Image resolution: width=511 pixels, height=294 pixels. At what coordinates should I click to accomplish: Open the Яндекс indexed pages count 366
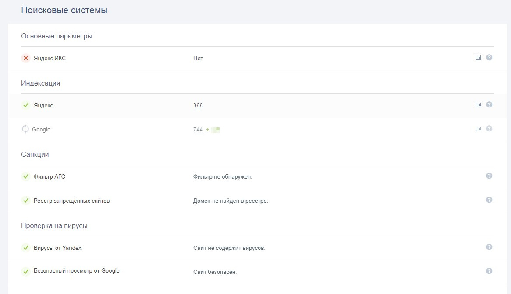(x=198, y=106)
